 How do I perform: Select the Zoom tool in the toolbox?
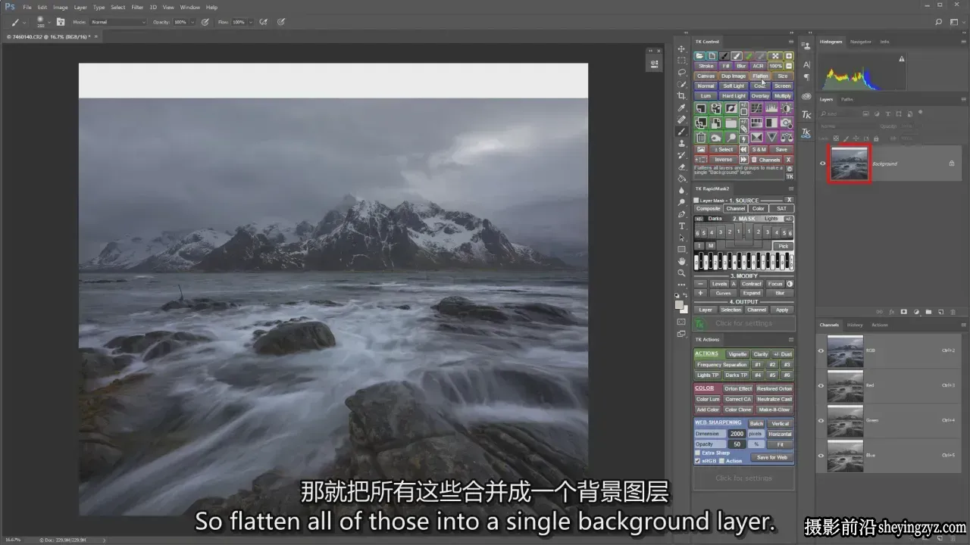[681, 273]
